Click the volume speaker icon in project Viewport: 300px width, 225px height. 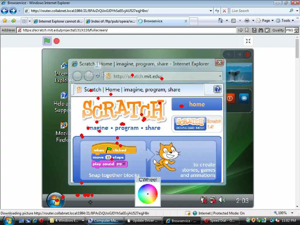coord(222,200)
